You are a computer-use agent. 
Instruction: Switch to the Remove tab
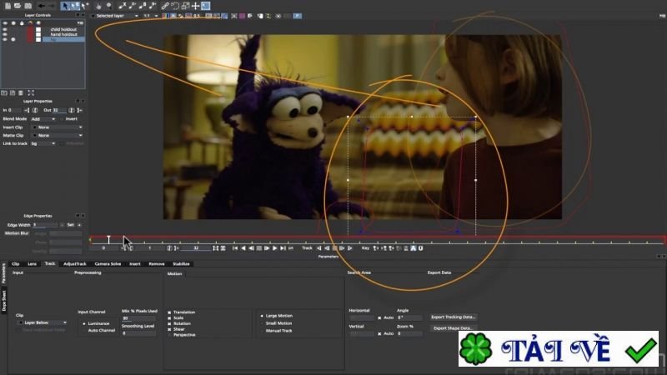tap(157, 264)
